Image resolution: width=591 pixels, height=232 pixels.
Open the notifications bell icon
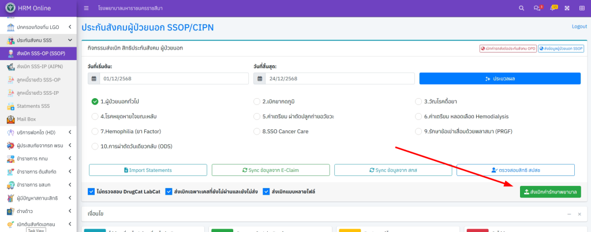(552, 8)
